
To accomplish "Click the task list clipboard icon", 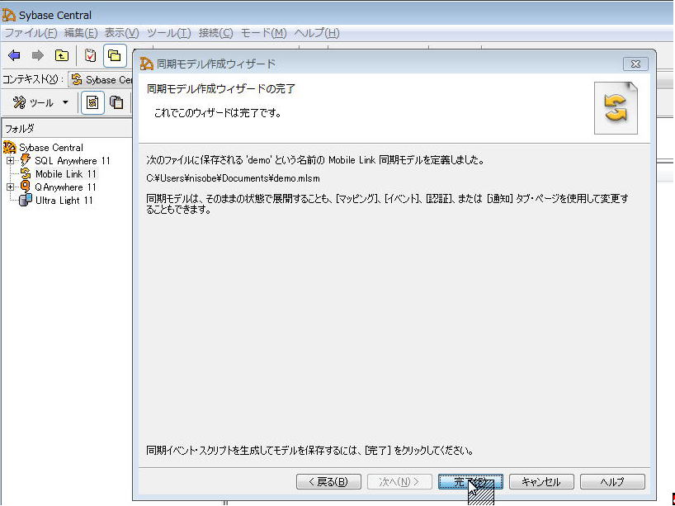I will (x=90, y=55).
